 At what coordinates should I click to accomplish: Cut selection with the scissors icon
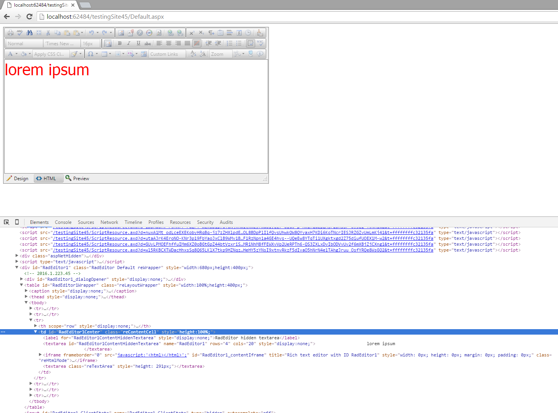[x=48, y=33]
